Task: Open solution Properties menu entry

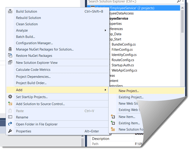Action: [58, 131]
